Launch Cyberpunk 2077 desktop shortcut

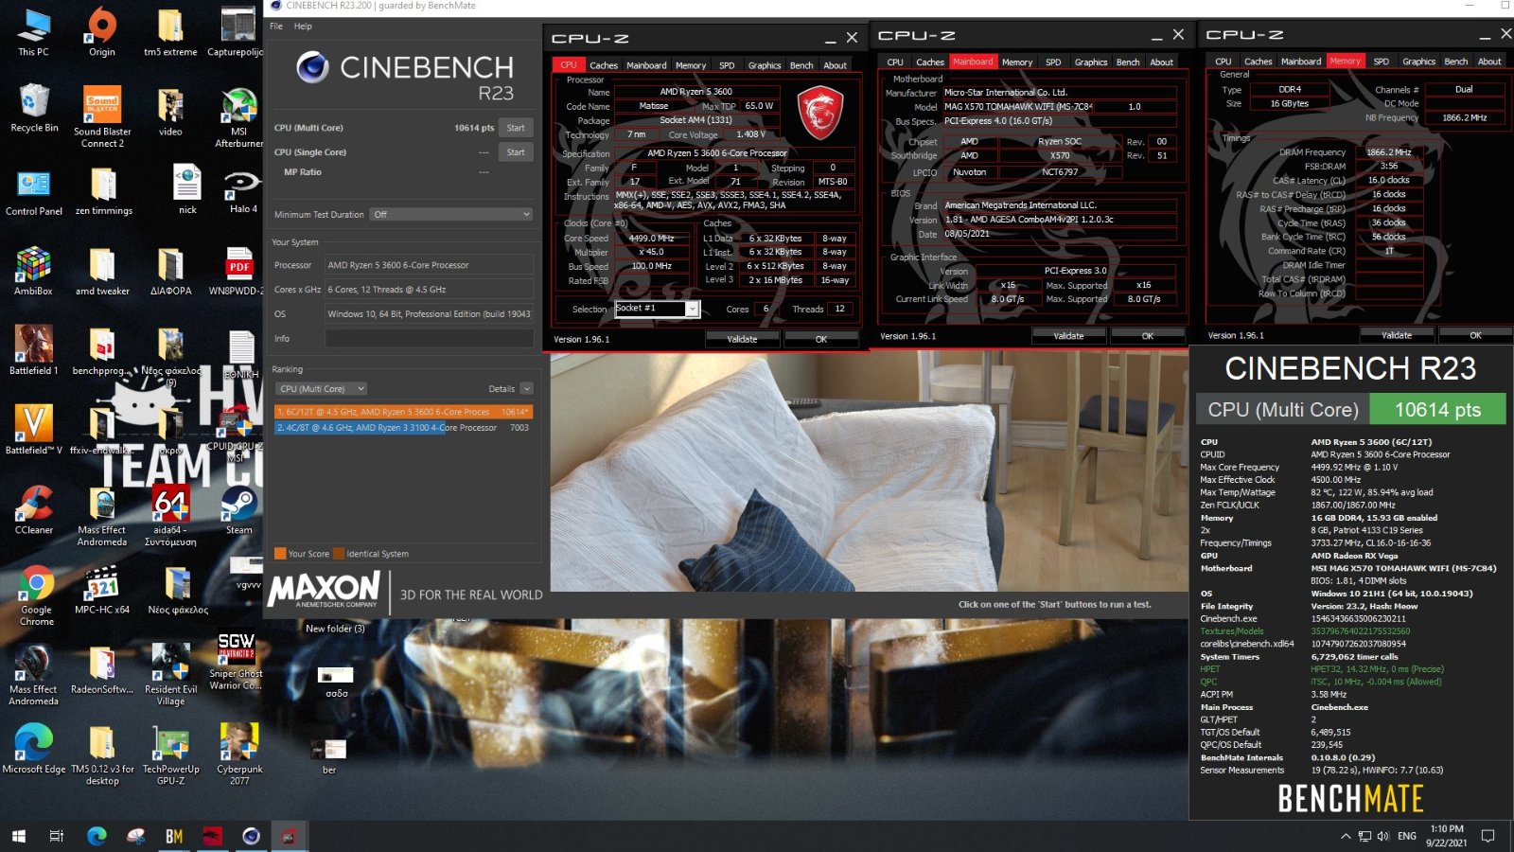point(239,754)
